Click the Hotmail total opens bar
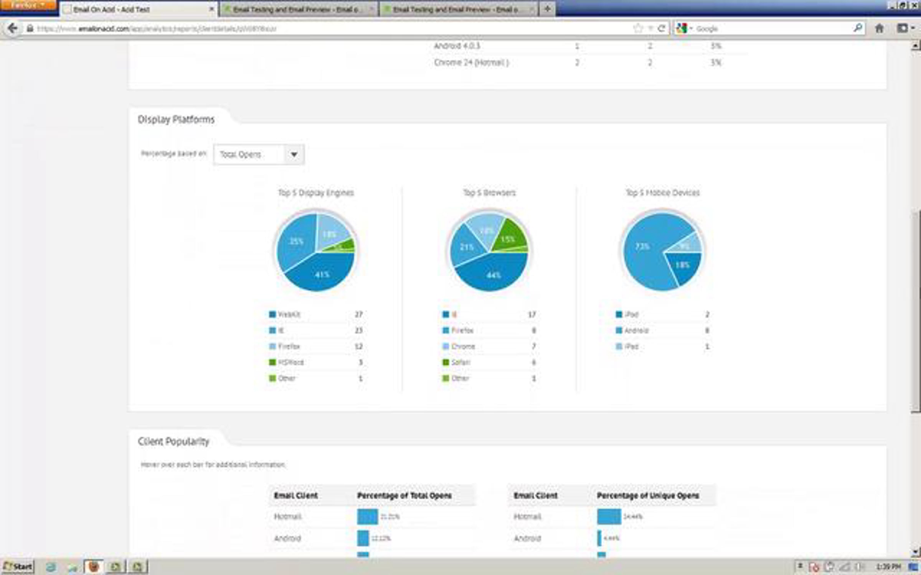The image size is (921, 575). (x=367, y=516)
